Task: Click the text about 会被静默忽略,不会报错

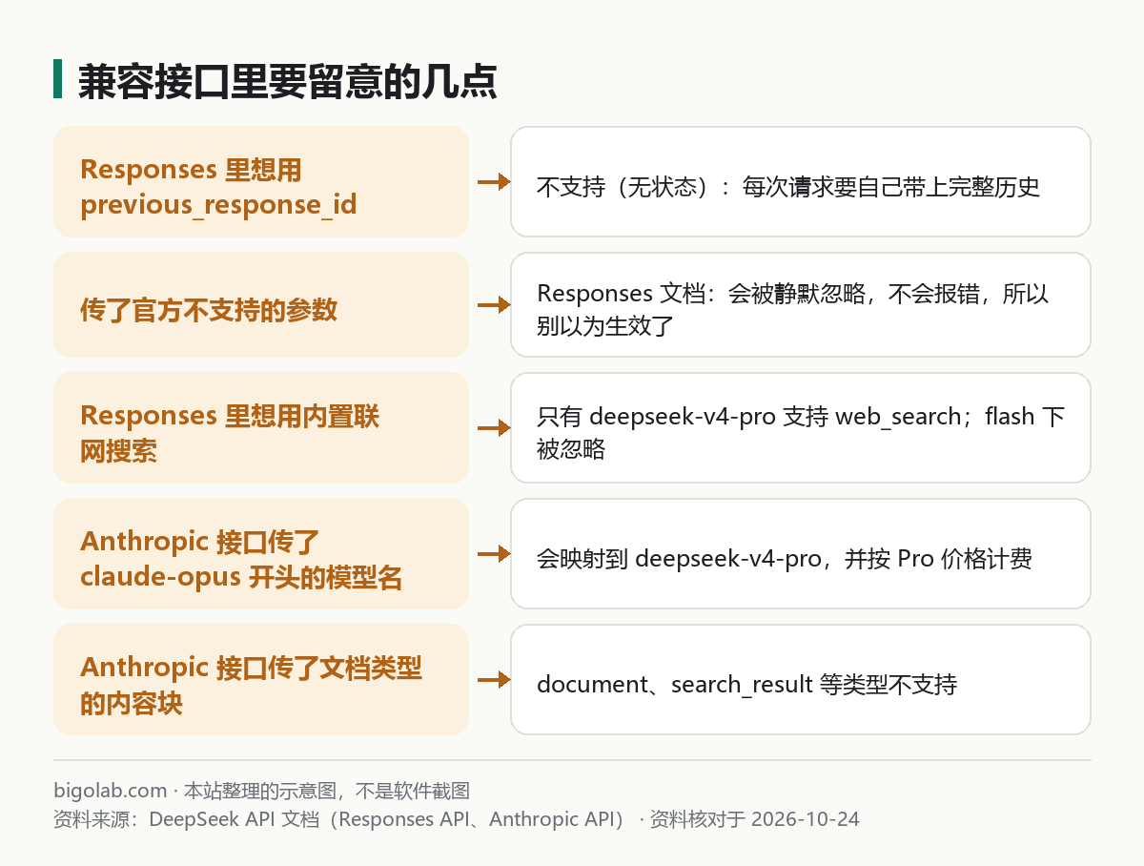Action: [x=793, y=310]
